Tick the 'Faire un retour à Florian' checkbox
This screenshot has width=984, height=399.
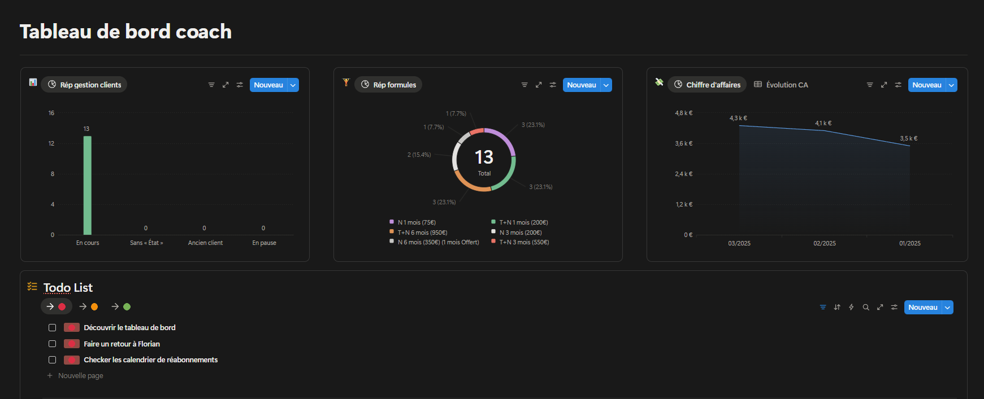53,344
